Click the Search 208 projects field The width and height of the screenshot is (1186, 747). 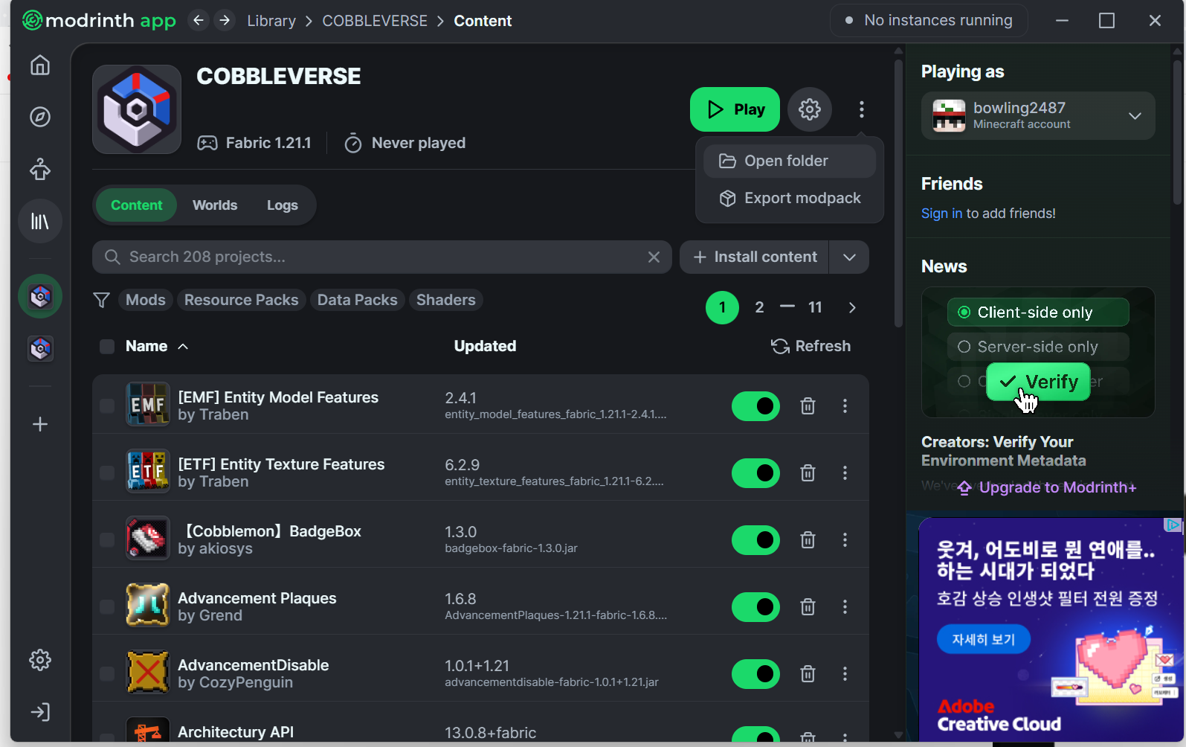[x=382, y=257]
